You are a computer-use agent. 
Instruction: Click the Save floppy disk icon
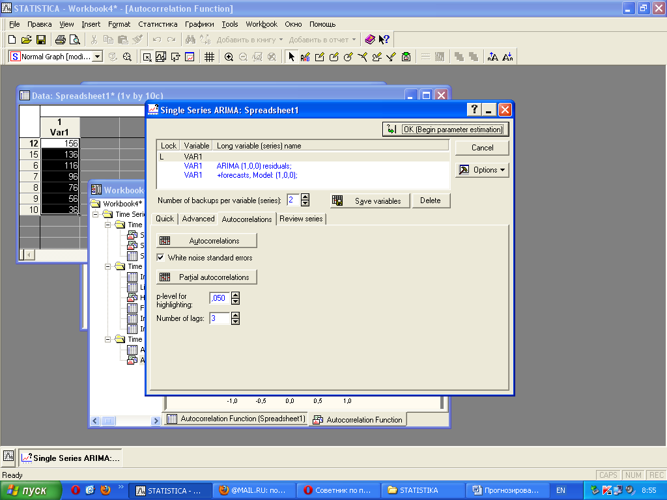click(41, 40)
